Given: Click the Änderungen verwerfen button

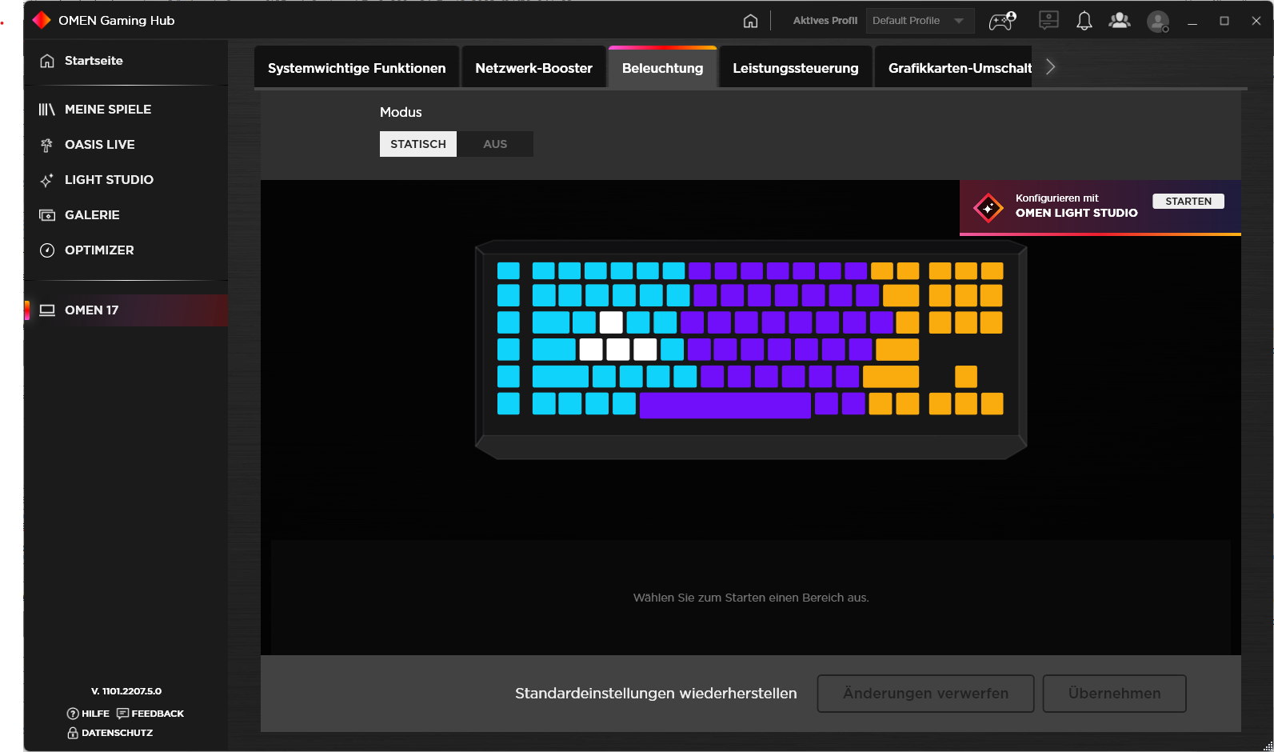Looking at the screenshot, I should pyautogui.click(x=925, y=694).
